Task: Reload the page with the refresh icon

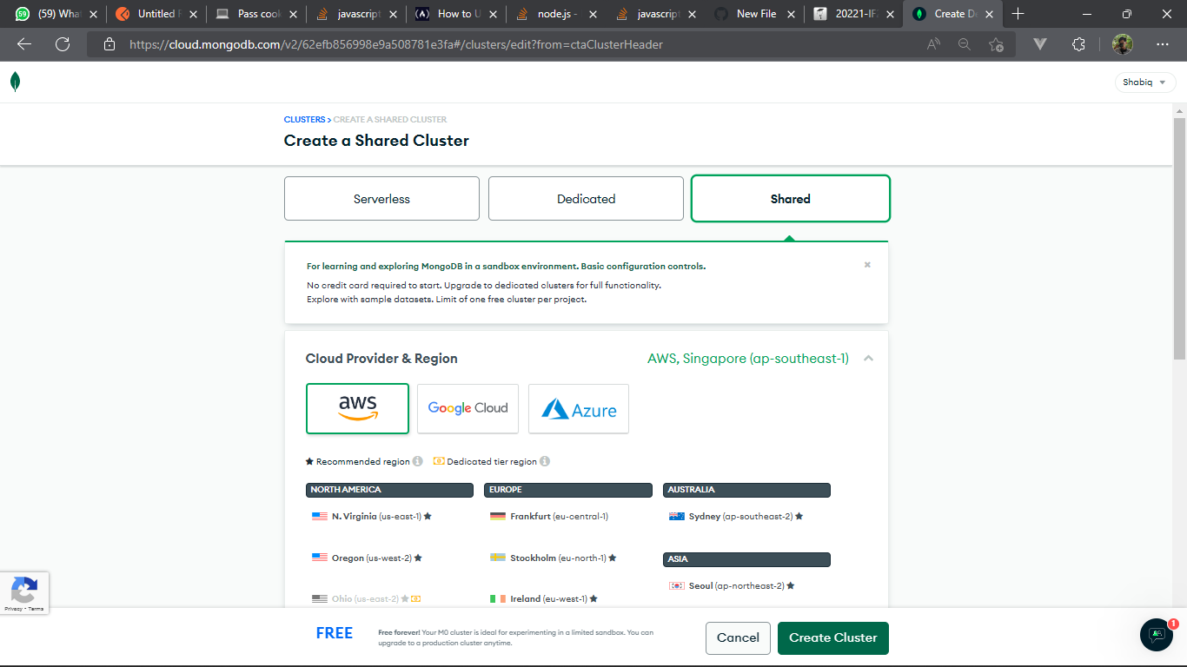Action: 62,44
